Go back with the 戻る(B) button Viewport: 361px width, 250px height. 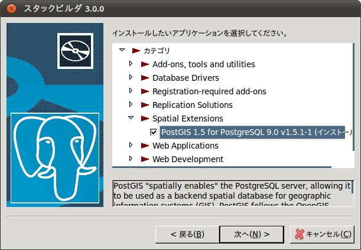pos(187,235)
